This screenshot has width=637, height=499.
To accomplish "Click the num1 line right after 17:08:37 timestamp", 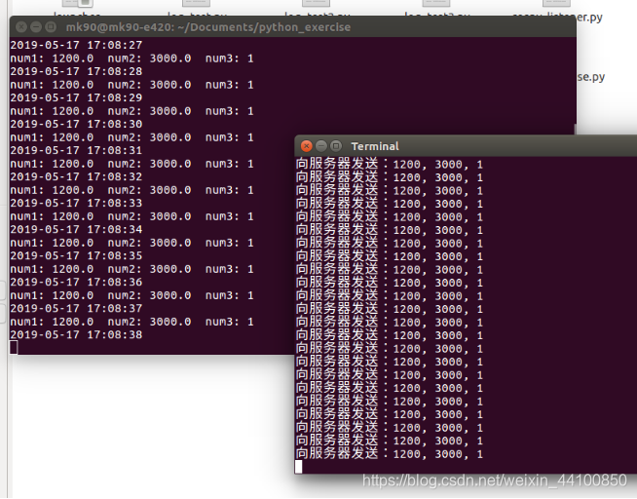I will click(x=132, y=322).
